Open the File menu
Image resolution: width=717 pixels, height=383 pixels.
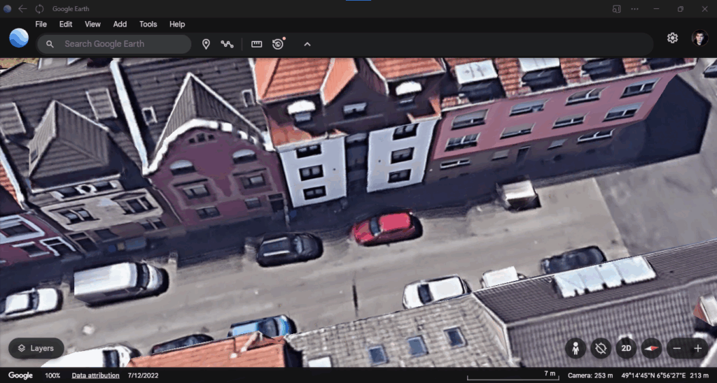point(41,24)
